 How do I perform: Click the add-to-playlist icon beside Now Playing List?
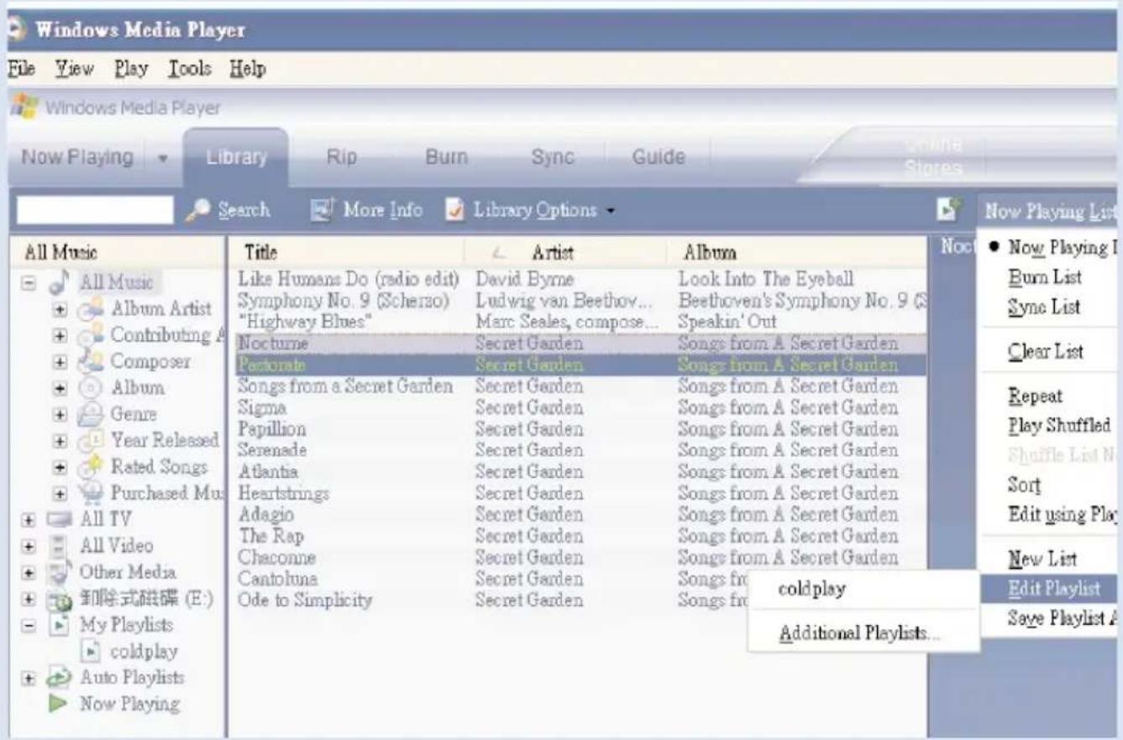click(x=947, y=211)
